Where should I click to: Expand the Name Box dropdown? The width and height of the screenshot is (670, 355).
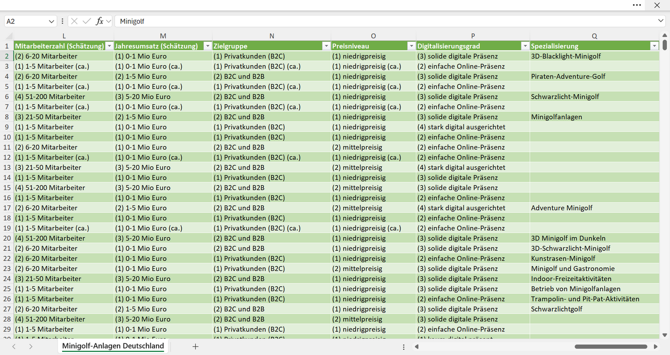(51, 21)
